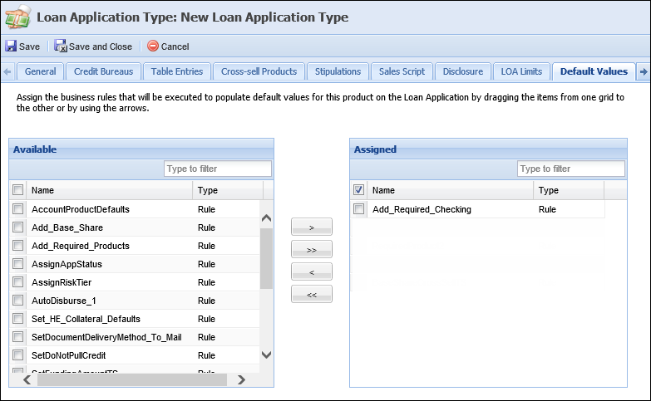
Task: Check the AssignRiskTier rule checkbox
Action: 17,282
